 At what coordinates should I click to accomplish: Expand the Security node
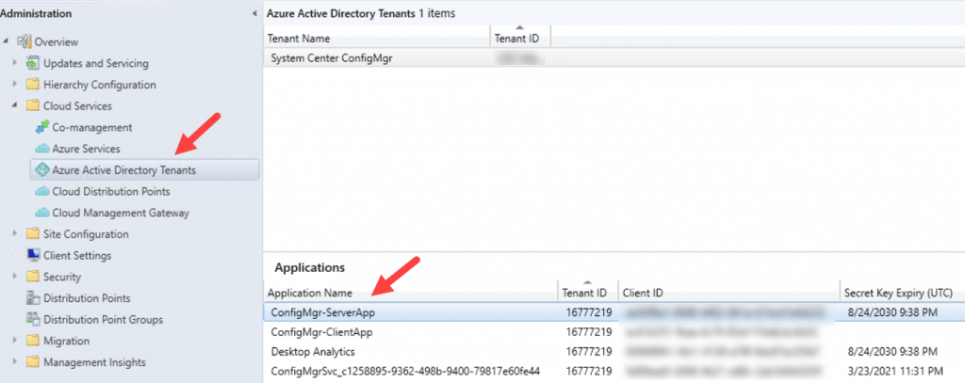coord(15,277)
